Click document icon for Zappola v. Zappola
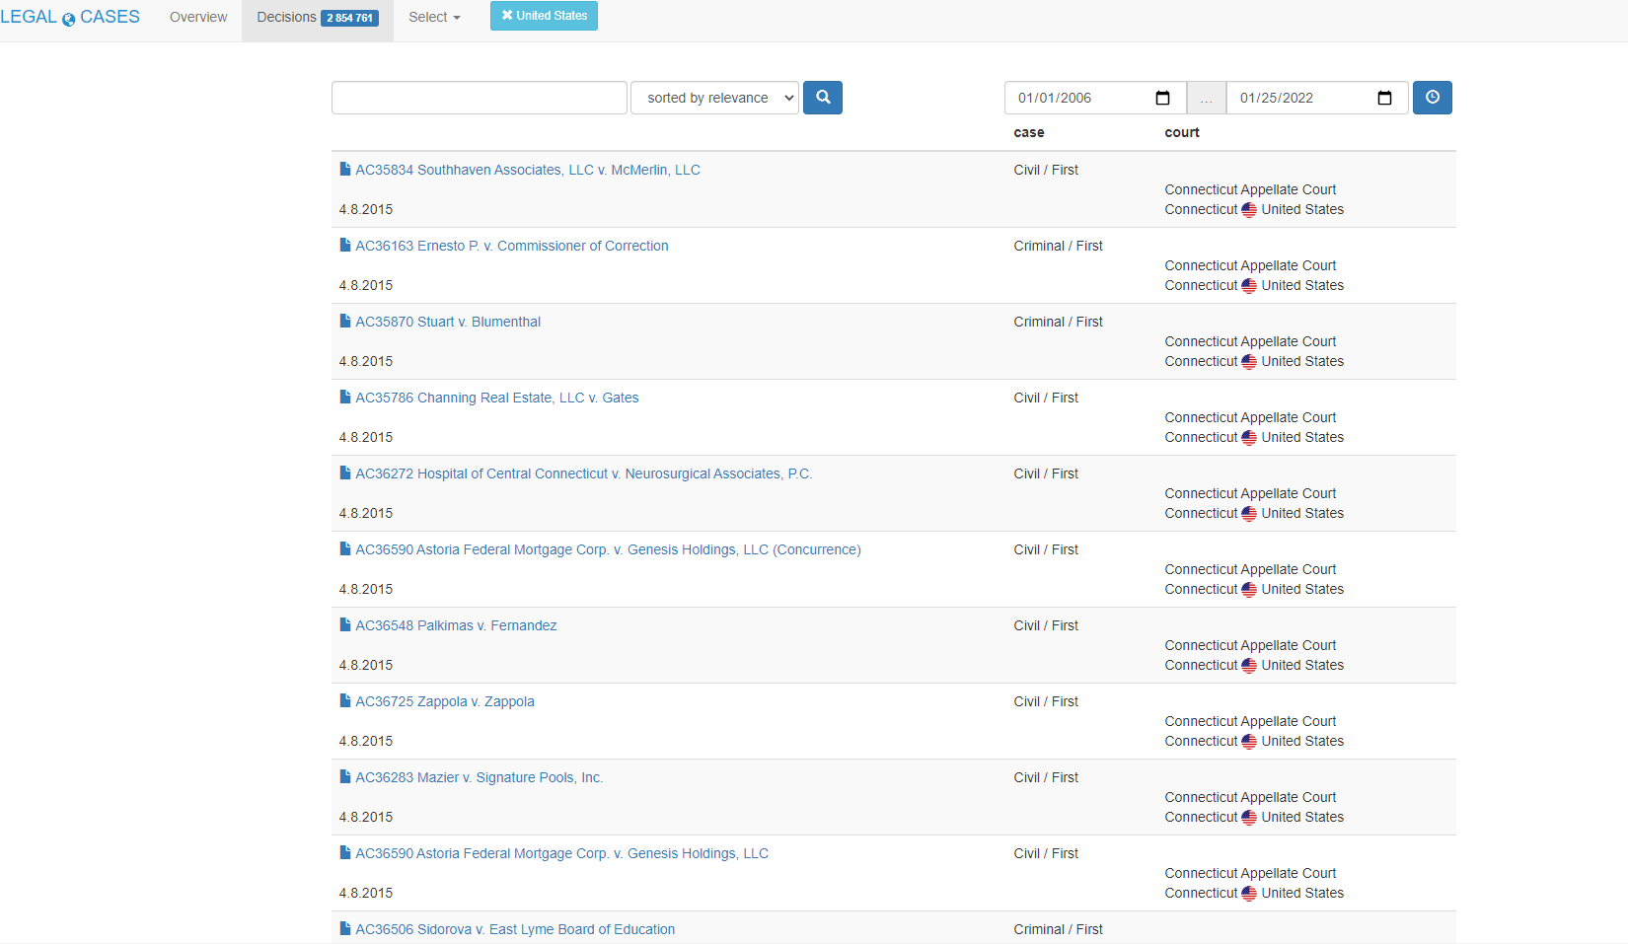Screen dimensions: 1628x944 click(345, 700)
